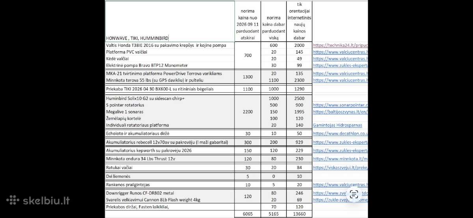Select cell 'Echoloto ir akumuliatoriaus dėžė'

(170, 134)
